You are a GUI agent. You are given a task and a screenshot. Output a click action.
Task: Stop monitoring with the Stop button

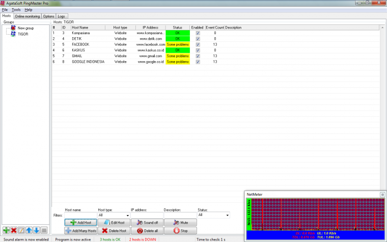[180, 231]
